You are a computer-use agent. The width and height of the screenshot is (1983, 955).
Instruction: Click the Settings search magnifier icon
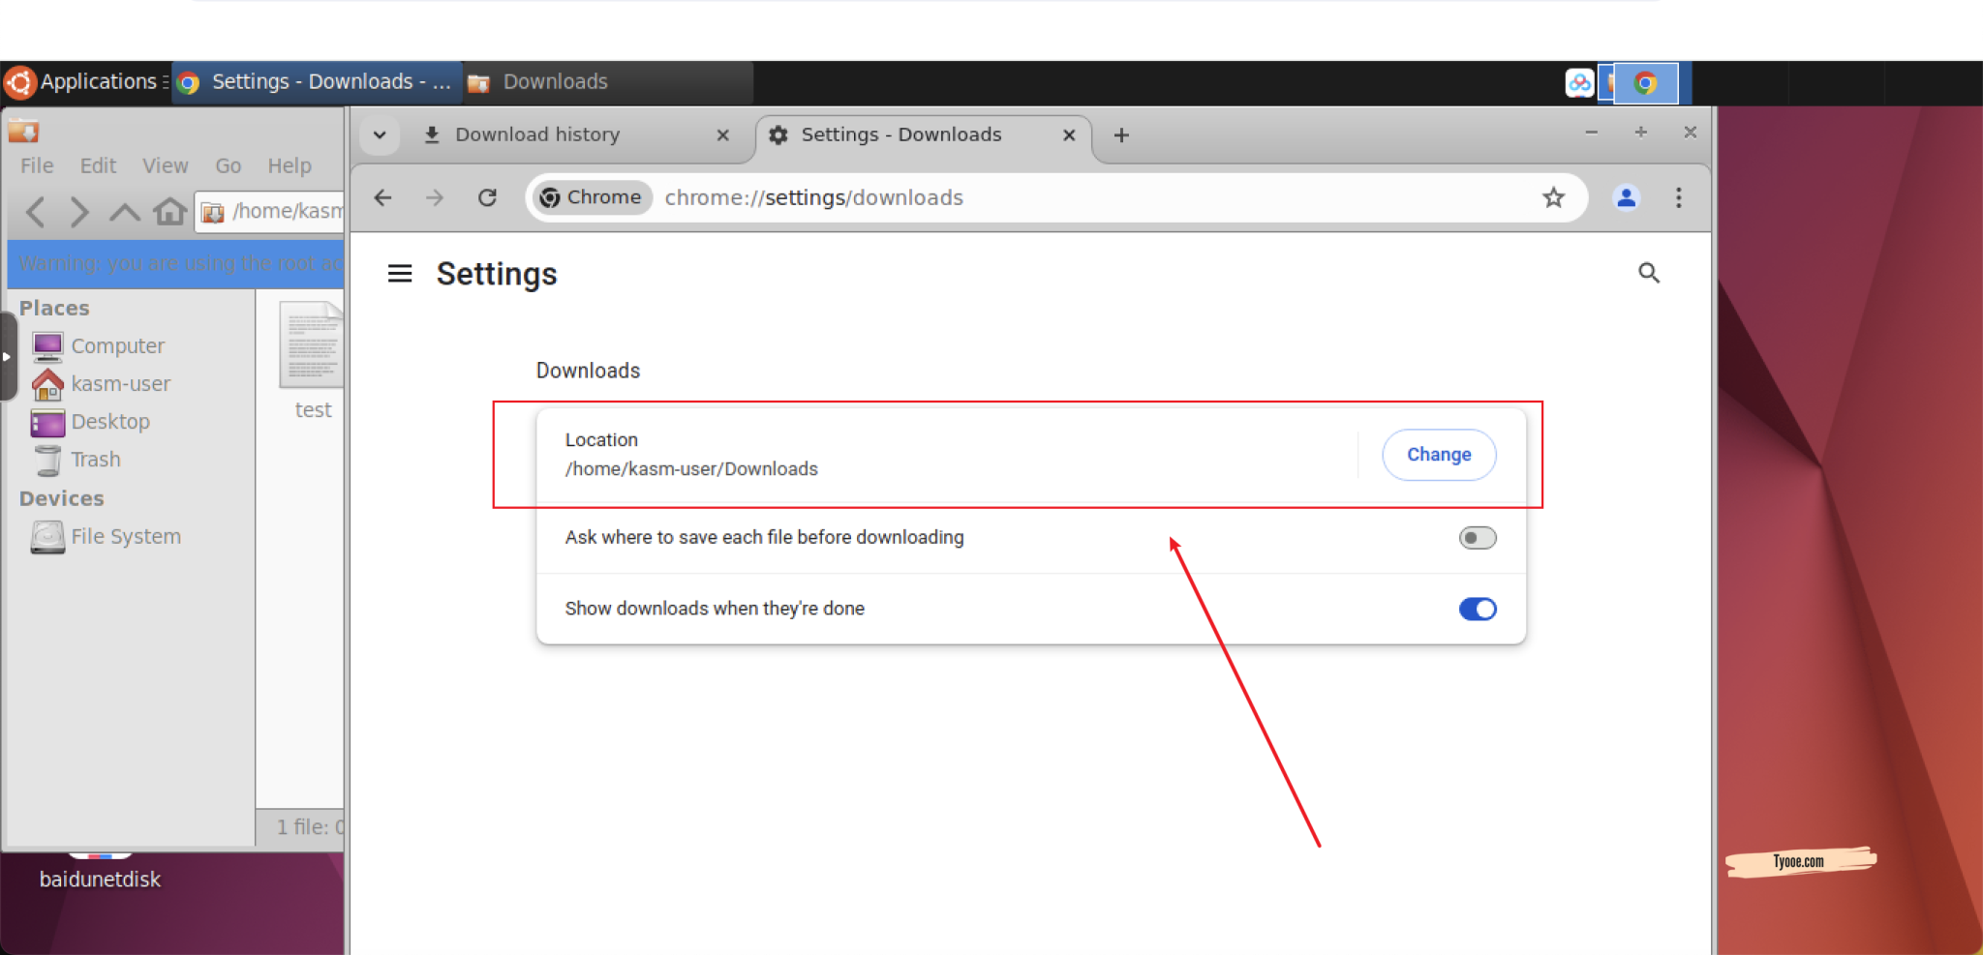click(1648, 274)
